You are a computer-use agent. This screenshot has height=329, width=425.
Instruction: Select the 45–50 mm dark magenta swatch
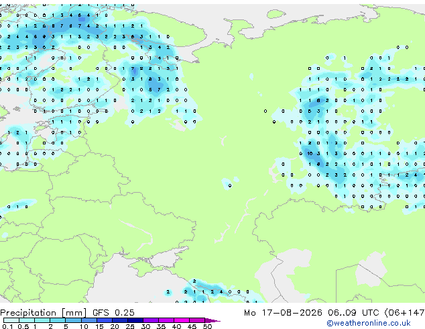197,320
